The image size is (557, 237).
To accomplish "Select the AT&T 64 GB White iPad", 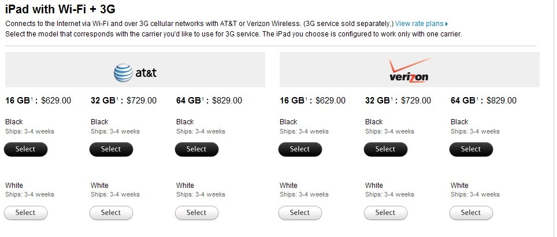I will tap(196, 213).
